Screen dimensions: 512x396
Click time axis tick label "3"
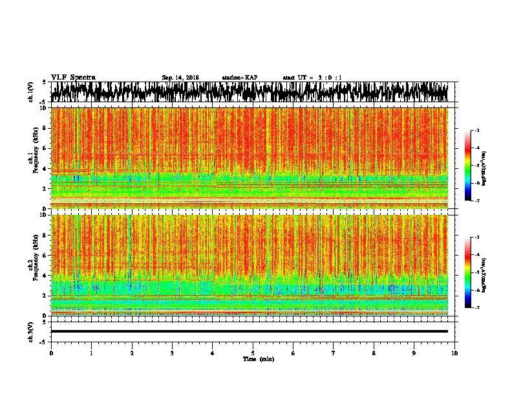point(172,353)
